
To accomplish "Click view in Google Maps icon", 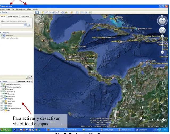I will (x=90, y=12).
